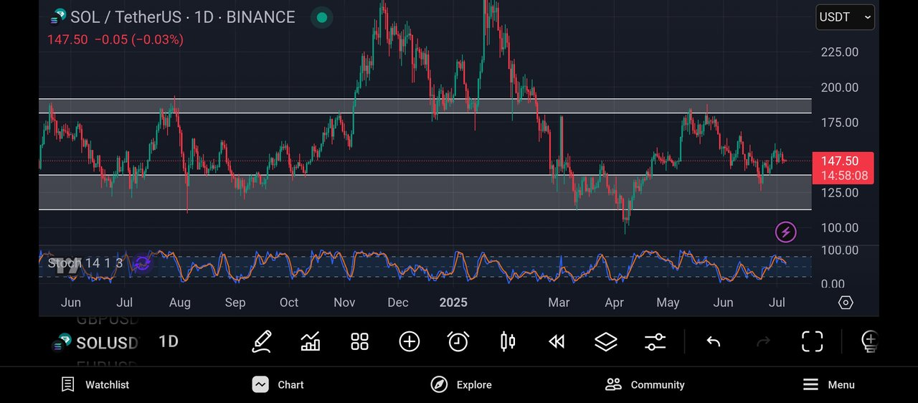Start bar replay with the rewind icon
The height and width of the screenshot is (403, 918).
557,341
